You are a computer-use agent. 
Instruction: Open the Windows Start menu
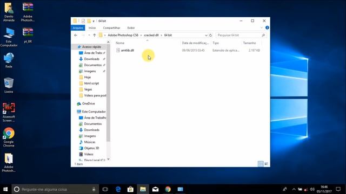point(5,189)
